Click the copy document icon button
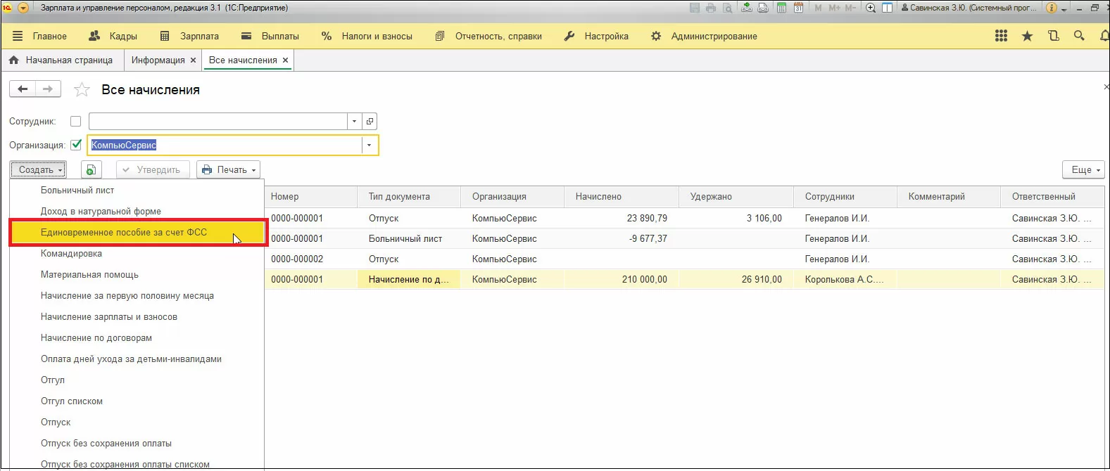 92,170
